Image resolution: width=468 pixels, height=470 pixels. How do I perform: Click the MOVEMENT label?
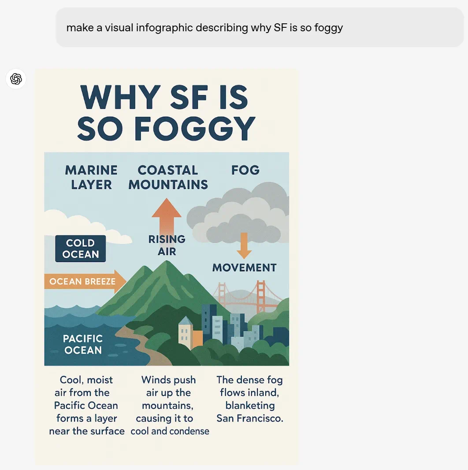(x=244, y=267)
